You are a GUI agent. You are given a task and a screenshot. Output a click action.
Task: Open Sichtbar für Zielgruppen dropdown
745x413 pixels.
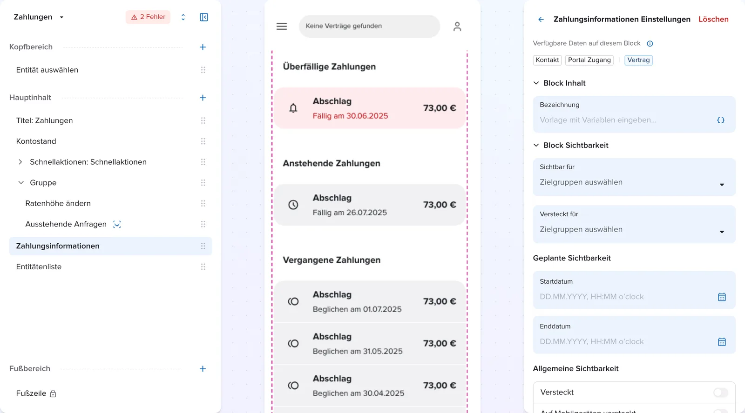coord(634,177)
